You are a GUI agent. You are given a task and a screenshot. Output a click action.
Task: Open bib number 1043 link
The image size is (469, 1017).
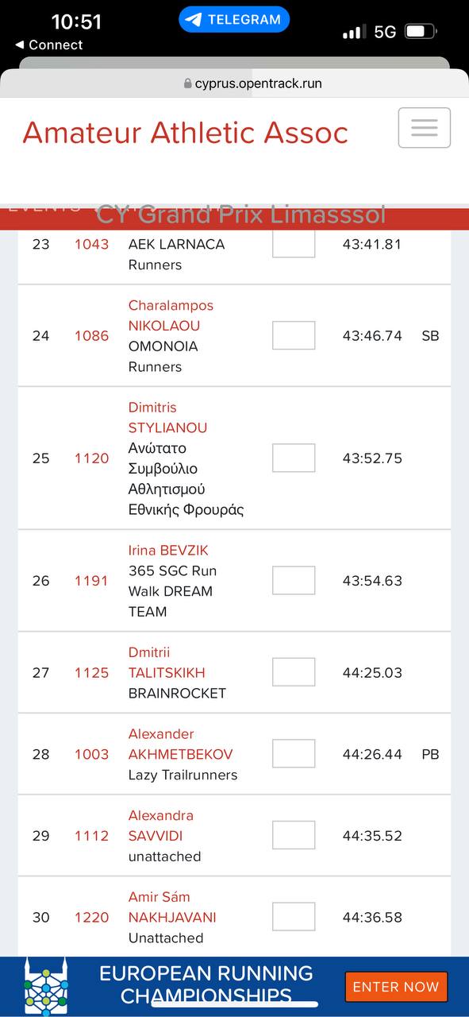(x=91, y=244)
